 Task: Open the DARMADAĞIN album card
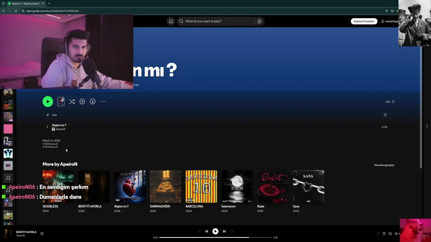point(165,192)
